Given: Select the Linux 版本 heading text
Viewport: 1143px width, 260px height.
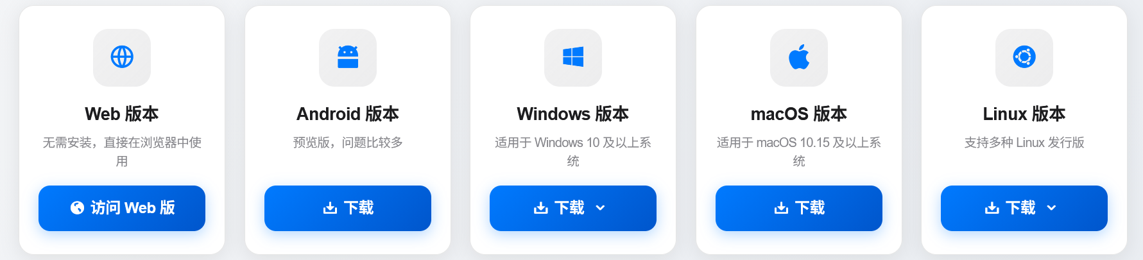Looking at the screenshot, I should 1024,114.
